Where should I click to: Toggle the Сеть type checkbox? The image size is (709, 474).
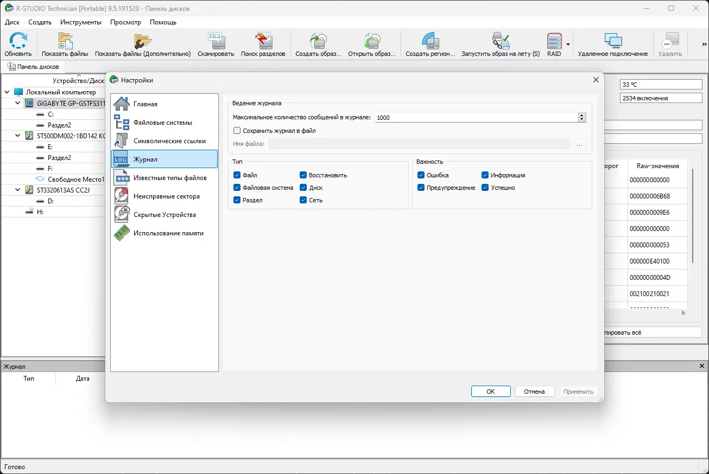coord(303,200)
